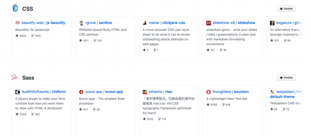This screenshot has height=136, width=311.
Task: Open thoughtbot / bourbon repository
Action: 230,92
